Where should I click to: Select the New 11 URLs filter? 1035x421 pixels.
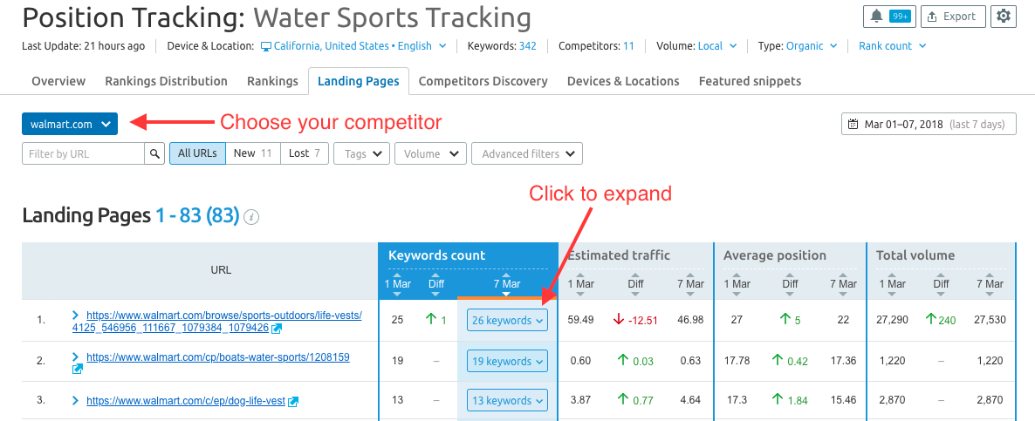253,153
